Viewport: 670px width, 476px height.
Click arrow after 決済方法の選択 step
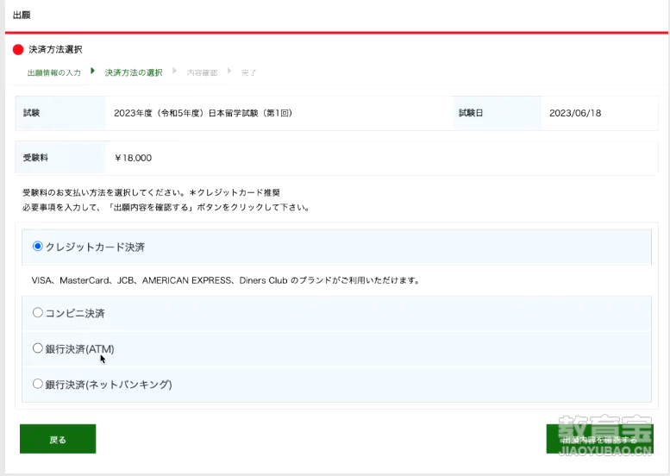(174, 71)
